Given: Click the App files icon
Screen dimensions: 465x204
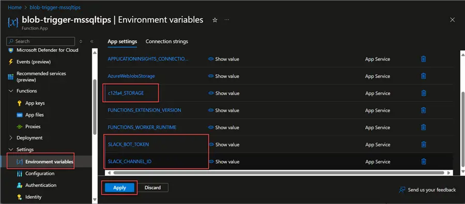Looking at the screenshot, I should click(20, 115).
